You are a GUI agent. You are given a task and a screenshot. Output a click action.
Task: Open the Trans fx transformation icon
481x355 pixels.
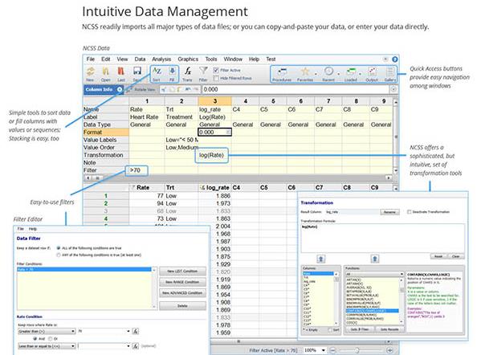click(187, 71)
